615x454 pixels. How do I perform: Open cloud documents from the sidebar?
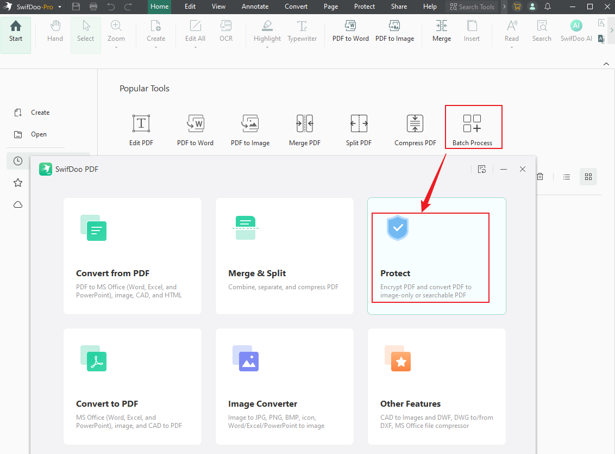point(18,204)
